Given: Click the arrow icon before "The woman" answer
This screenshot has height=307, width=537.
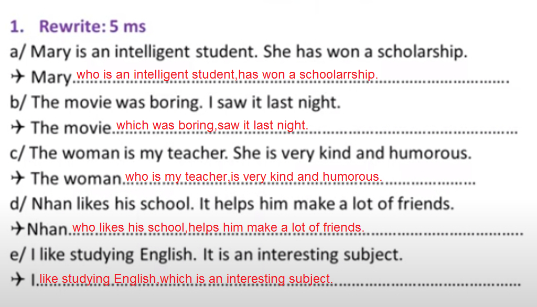Looking at the screenshot, I should [17, 178].
